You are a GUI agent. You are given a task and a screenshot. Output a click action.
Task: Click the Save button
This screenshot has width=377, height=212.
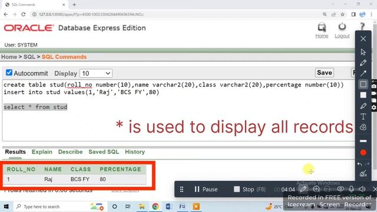(325, 72)
